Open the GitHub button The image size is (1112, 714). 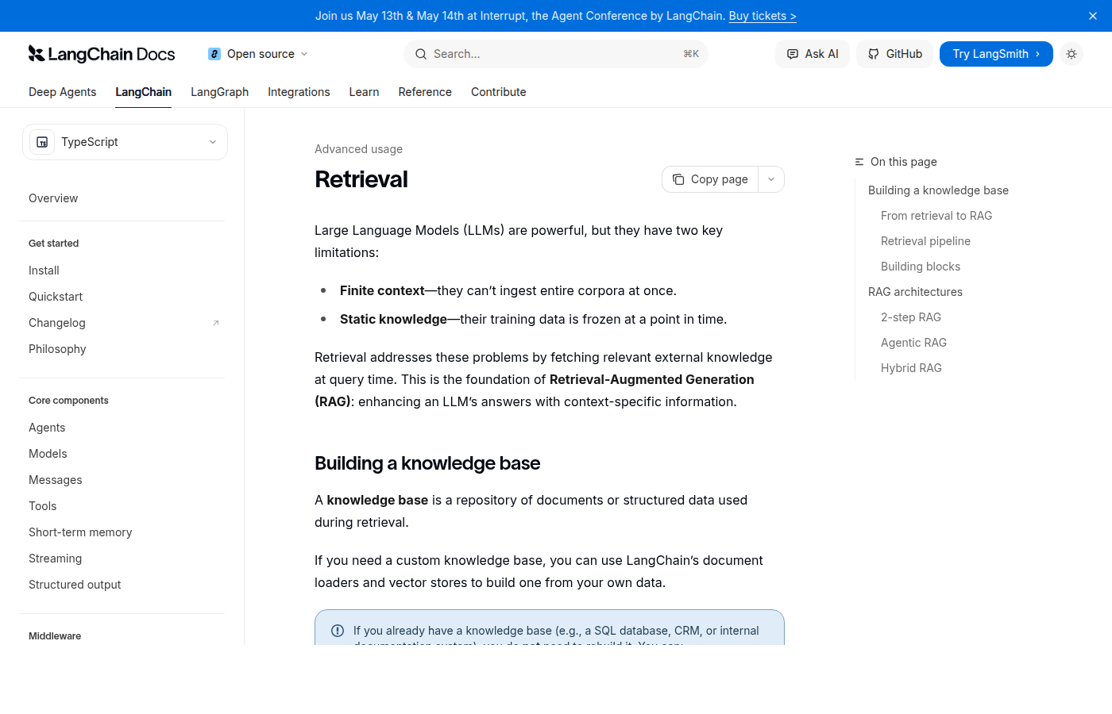894,54
